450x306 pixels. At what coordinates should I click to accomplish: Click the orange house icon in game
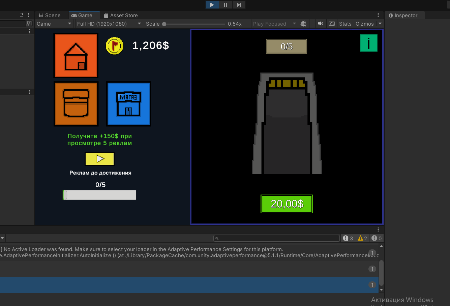76,56
